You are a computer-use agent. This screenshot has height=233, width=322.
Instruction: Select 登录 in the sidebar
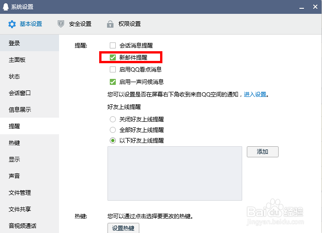tap(30, 43)
